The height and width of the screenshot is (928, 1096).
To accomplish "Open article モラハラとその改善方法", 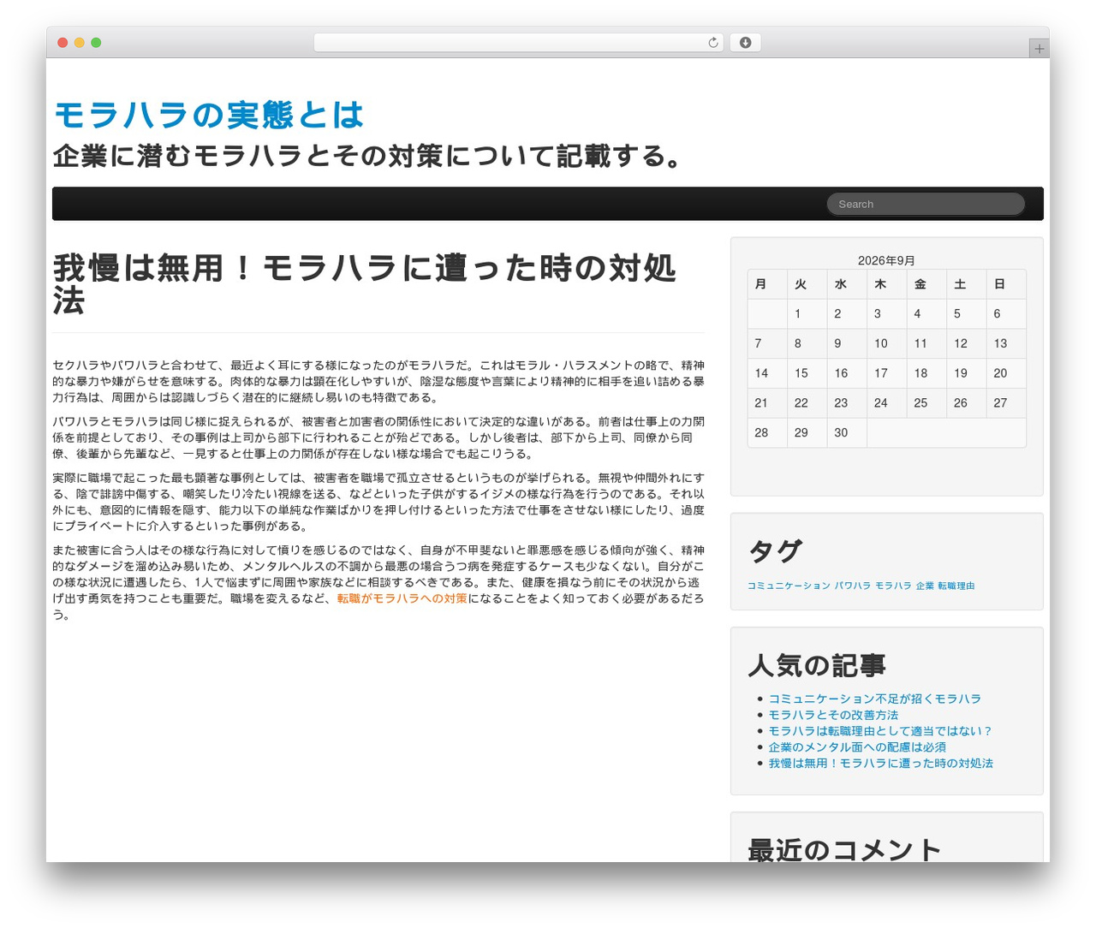I will tap(833, 715).
